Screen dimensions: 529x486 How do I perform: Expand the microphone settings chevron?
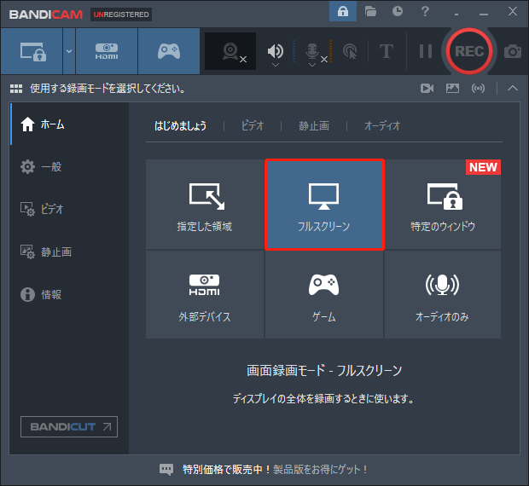[312, 65]
